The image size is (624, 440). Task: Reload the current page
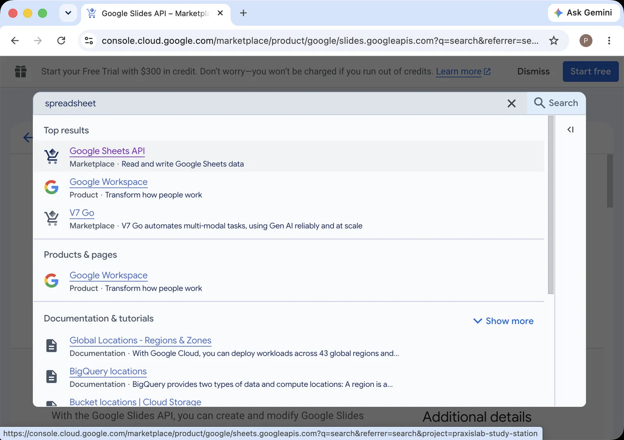(61, 41)
